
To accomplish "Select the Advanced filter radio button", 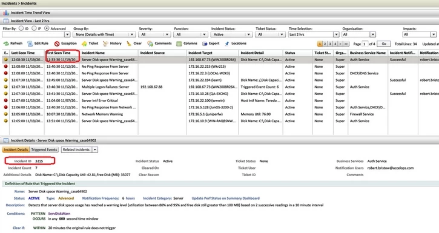I will [47, 28].
